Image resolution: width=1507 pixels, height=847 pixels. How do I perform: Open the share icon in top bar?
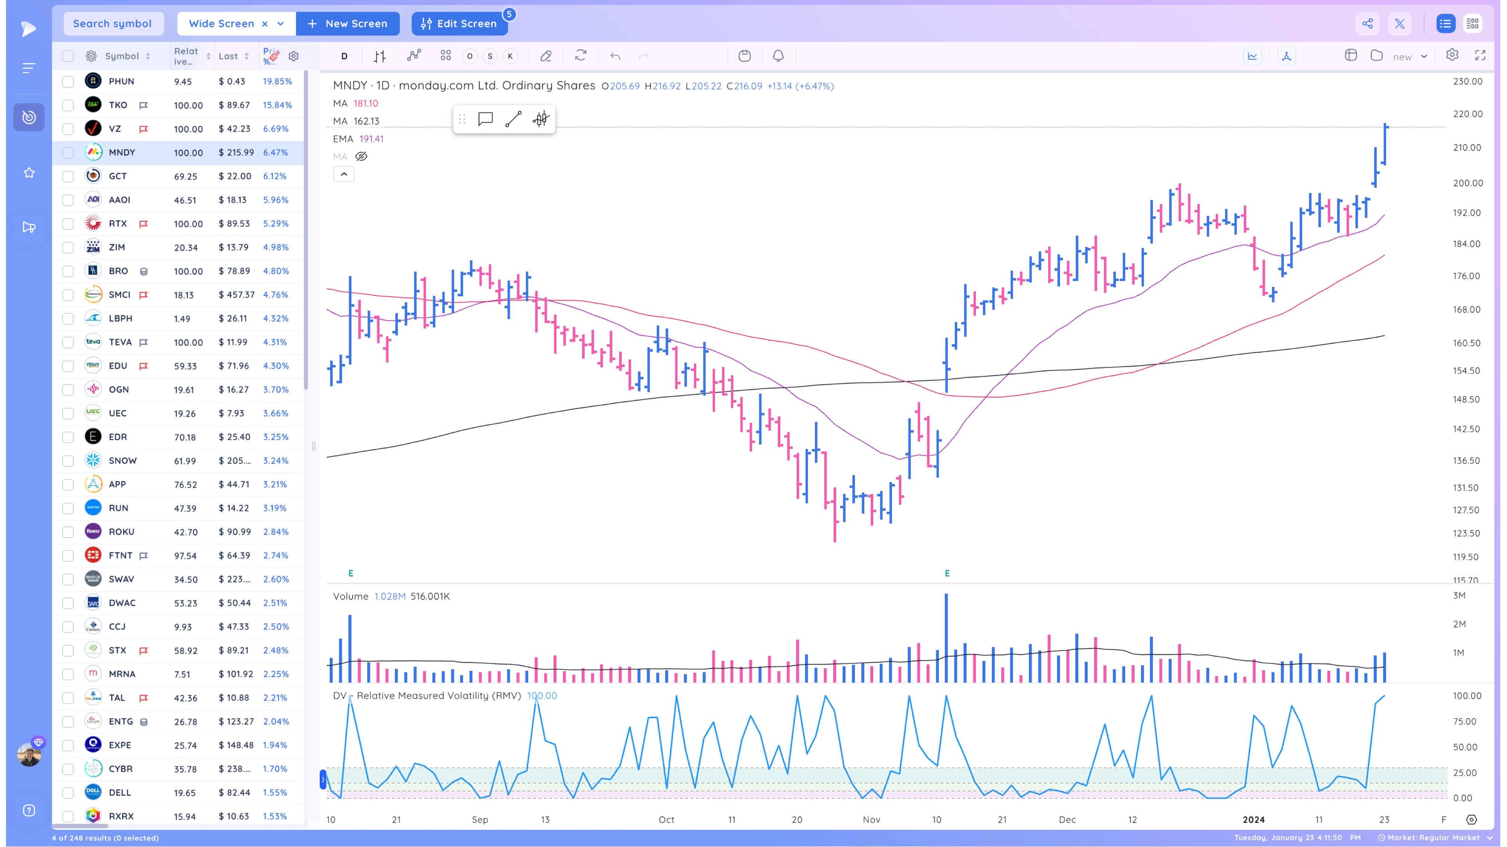pos(1367,23)
